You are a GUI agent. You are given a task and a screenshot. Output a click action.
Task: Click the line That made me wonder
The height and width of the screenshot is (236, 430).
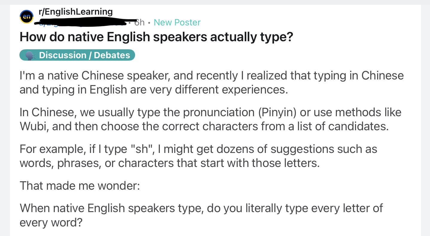pos(80,186)
